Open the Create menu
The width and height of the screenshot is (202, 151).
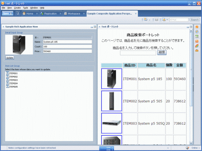point(17,8)
